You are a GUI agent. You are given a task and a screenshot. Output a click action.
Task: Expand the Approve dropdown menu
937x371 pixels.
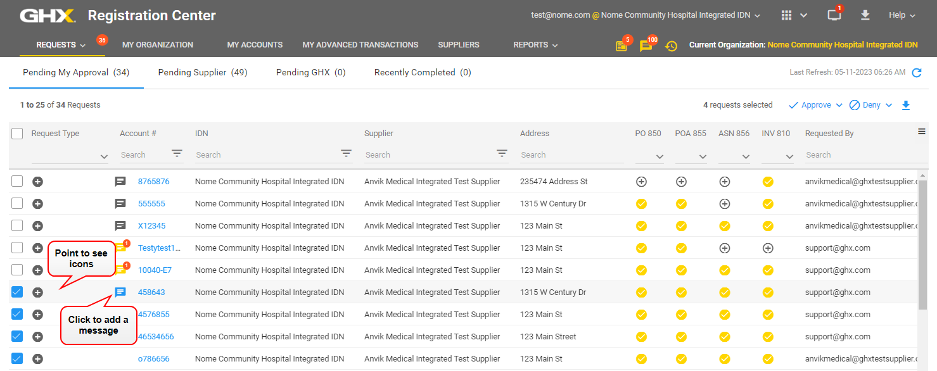(839, 105)
